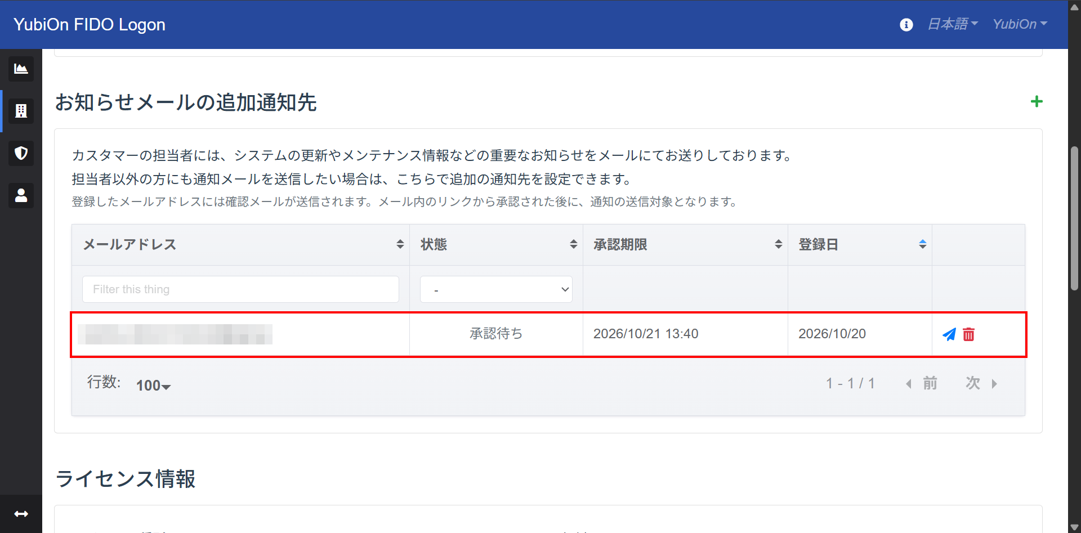Open the YubiOn account dropdown
Image resolution: width=1081 pixels, height=533 pixels.
pos(1020,24)
